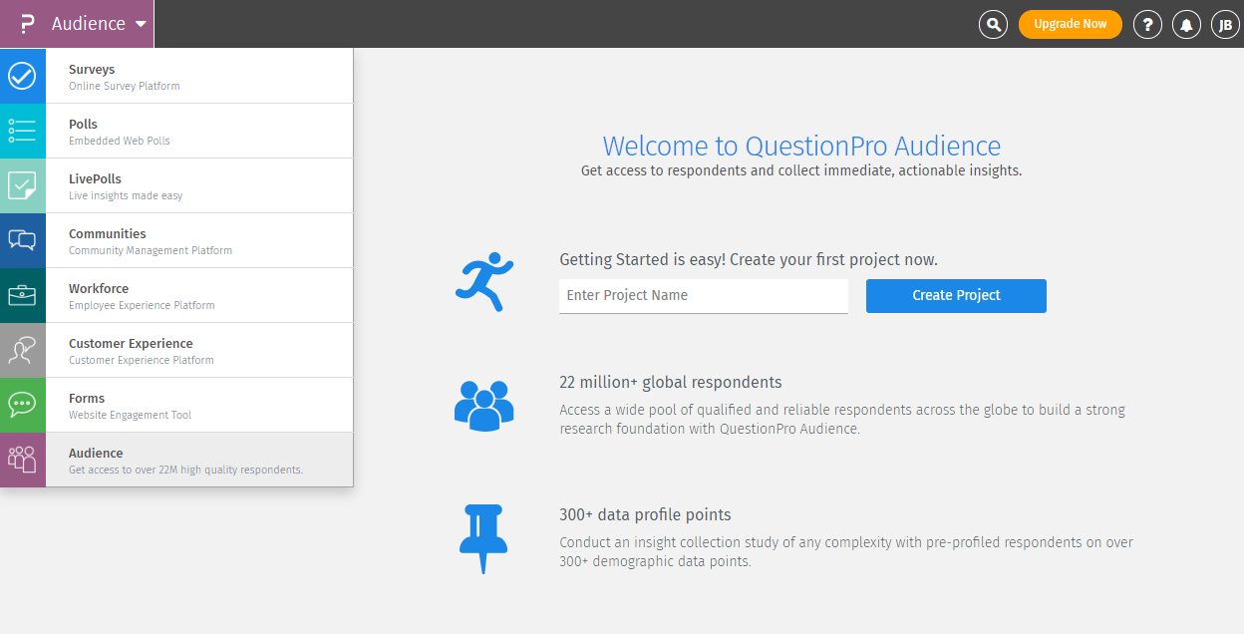Screen dimensions: 1244x634
Task: Select the Workforce briefcase icon
Action: (22, 294)
